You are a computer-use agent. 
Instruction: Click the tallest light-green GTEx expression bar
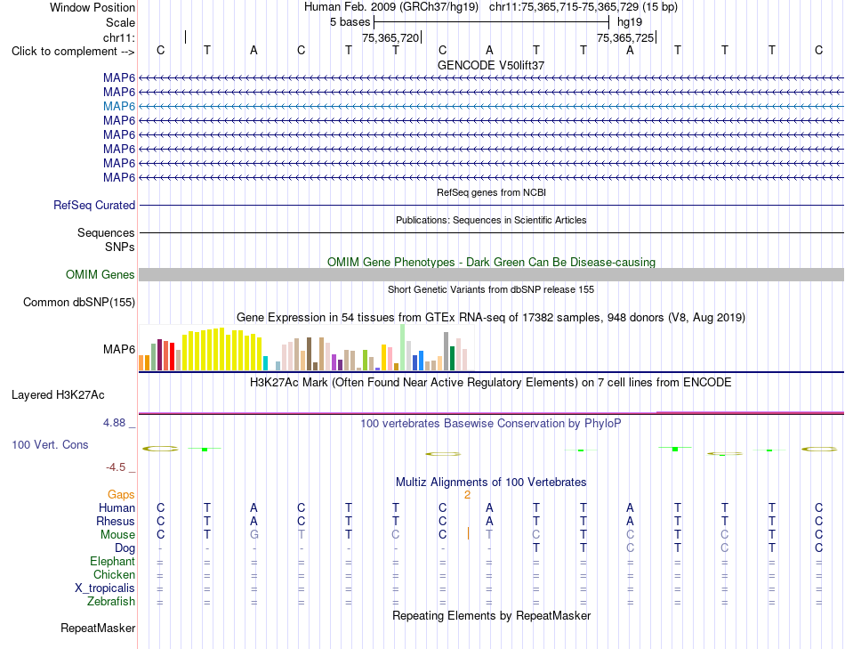(x=403, y=347)
